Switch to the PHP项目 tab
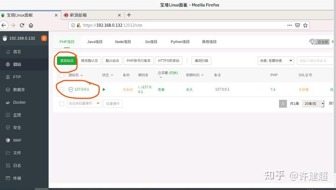Viewport: 336px width, 190px height. click(67, 42)
